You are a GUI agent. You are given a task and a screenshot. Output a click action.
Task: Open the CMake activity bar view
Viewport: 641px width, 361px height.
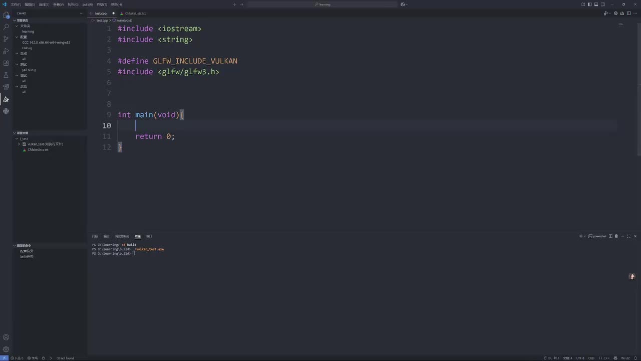(6, 99)
